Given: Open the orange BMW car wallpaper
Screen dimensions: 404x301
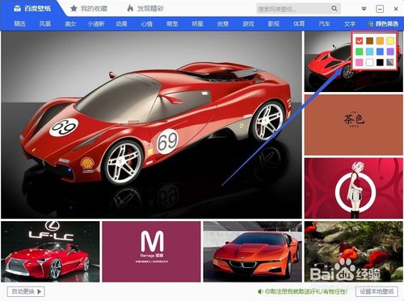Looking at the screenshot, I should (253, 252).
